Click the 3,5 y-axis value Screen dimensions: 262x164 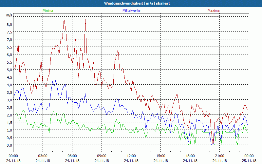pos(9,92)
